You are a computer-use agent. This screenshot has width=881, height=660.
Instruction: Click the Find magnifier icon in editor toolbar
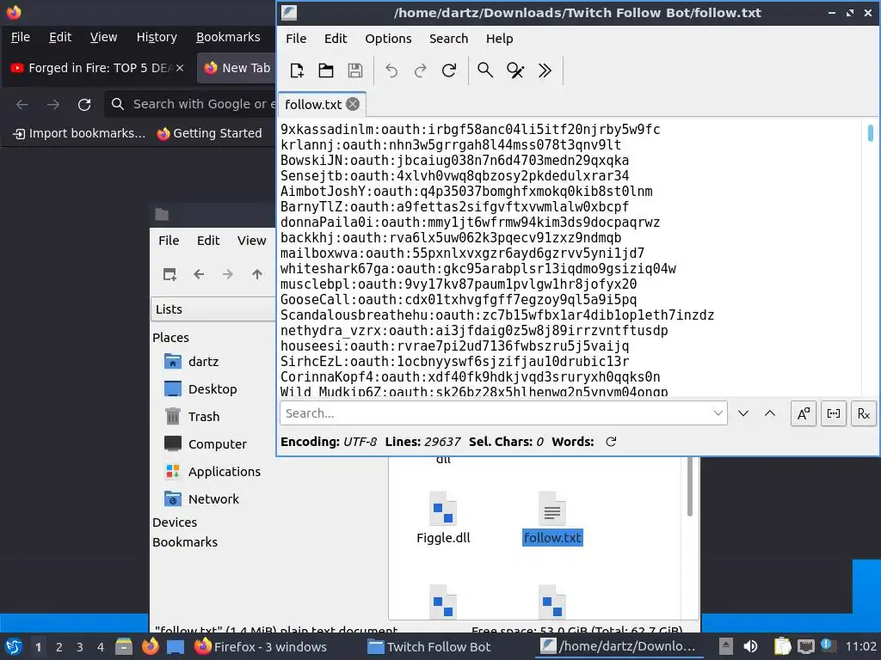[485, 70]
